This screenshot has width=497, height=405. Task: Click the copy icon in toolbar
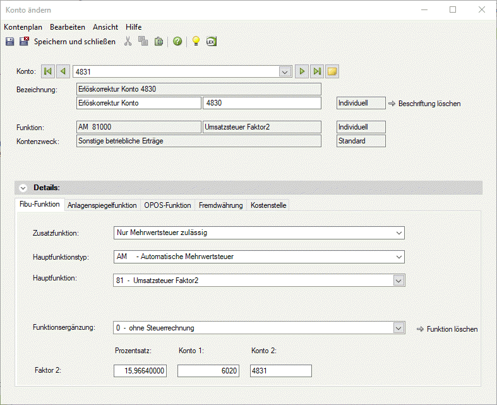click(x=143, y=42)
